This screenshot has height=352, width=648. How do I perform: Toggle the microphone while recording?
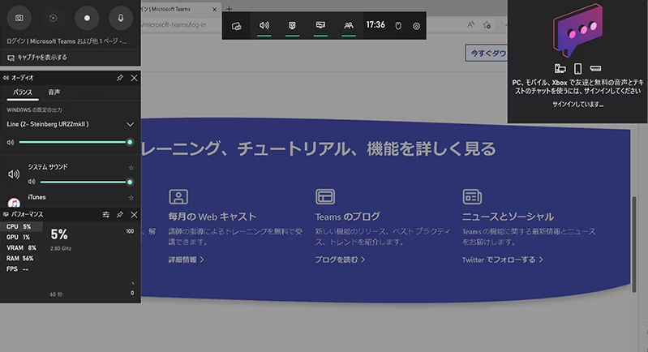point(121,17)
